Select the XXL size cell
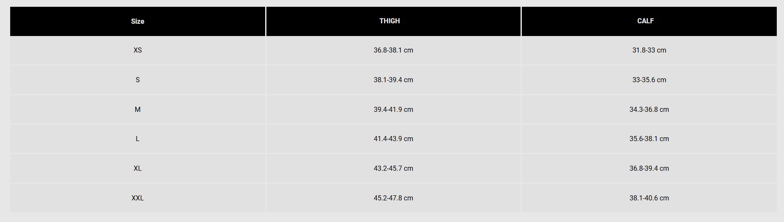This screenshot has height=222, width=784. point(137,198)
